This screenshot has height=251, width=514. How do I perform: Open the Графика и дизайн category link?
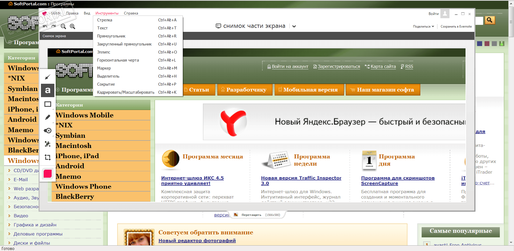[35, 225]
